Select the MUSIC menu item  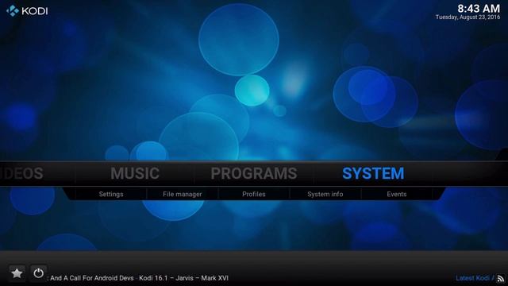click(135, 173)
